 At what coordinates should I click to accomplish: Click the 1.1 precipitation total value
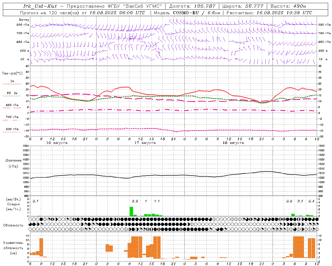pos(157,201)
